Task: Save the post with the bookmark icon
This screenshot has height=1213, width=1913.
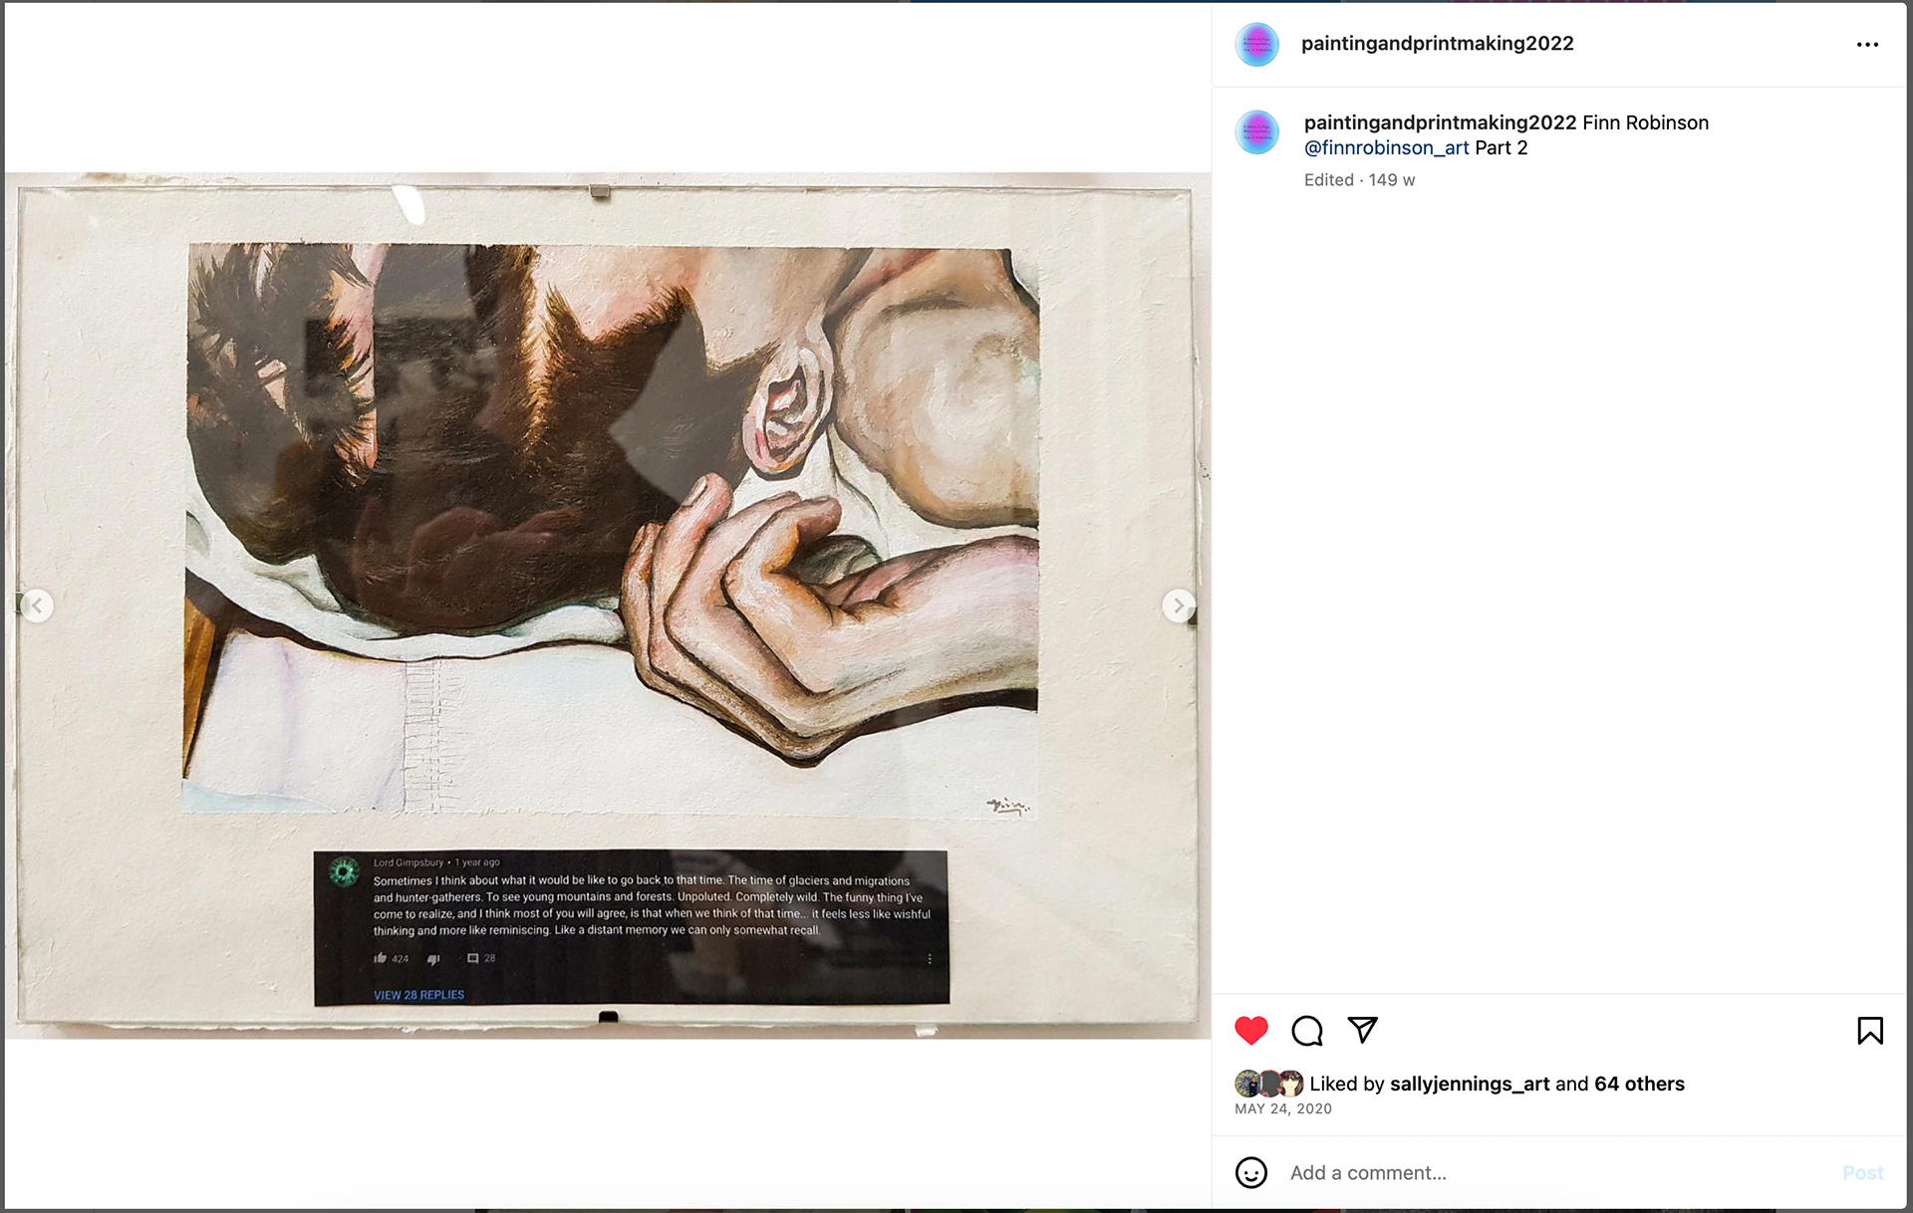Action: coord(1870,1031)
